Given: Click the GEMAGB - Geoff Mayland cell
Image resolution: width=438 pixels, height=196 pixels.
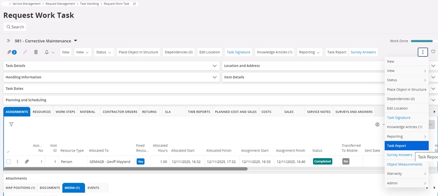Looking at the screenshot, I should point(110,161).
